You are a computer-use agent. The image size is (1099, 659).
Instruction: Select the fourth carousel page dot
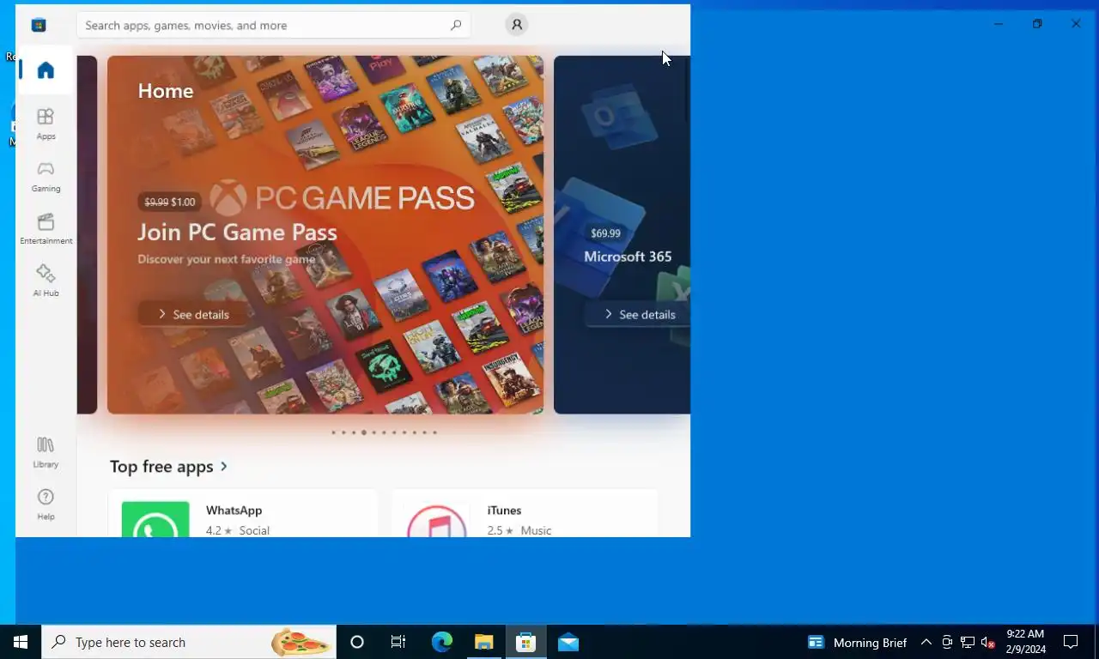click(364, 432)
